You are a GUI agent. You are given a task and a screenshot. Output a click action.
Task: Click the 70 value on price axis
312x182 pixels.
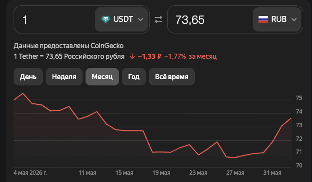click(x=299, y=165)
